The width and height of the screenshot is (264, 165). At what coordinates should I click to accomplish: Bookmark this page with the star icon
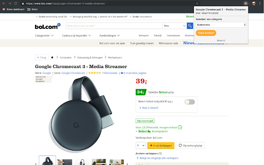[x=197, y=3]
